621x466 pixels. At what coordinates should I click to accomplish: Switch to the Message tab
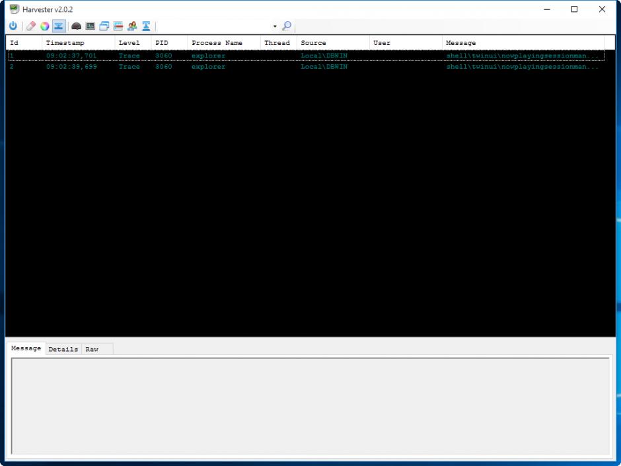[x=26, y=348]
